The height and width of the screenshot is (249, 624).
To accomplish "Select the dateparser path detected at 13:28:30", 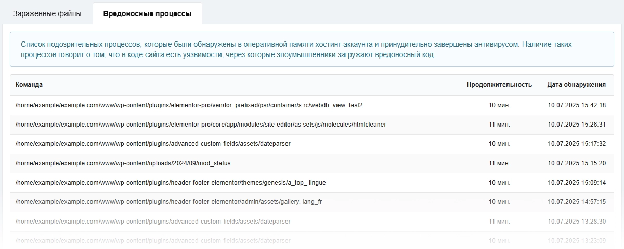I will coord(153,222).
